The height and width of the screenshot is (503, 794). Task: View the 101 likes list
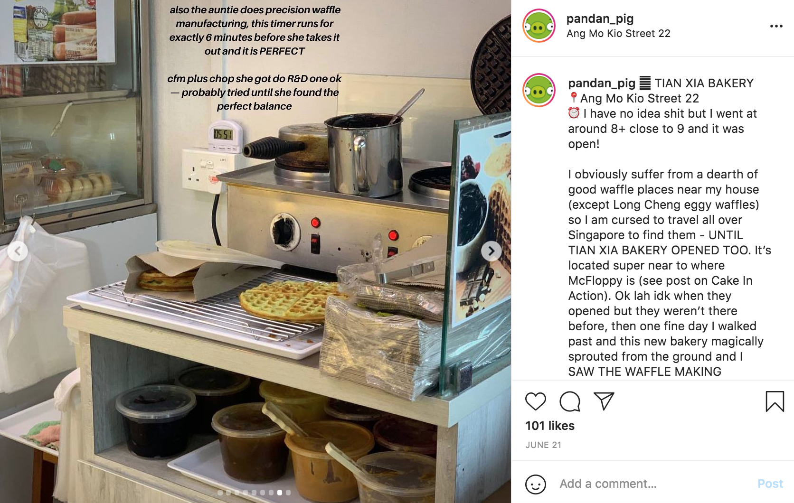point(550,426)
